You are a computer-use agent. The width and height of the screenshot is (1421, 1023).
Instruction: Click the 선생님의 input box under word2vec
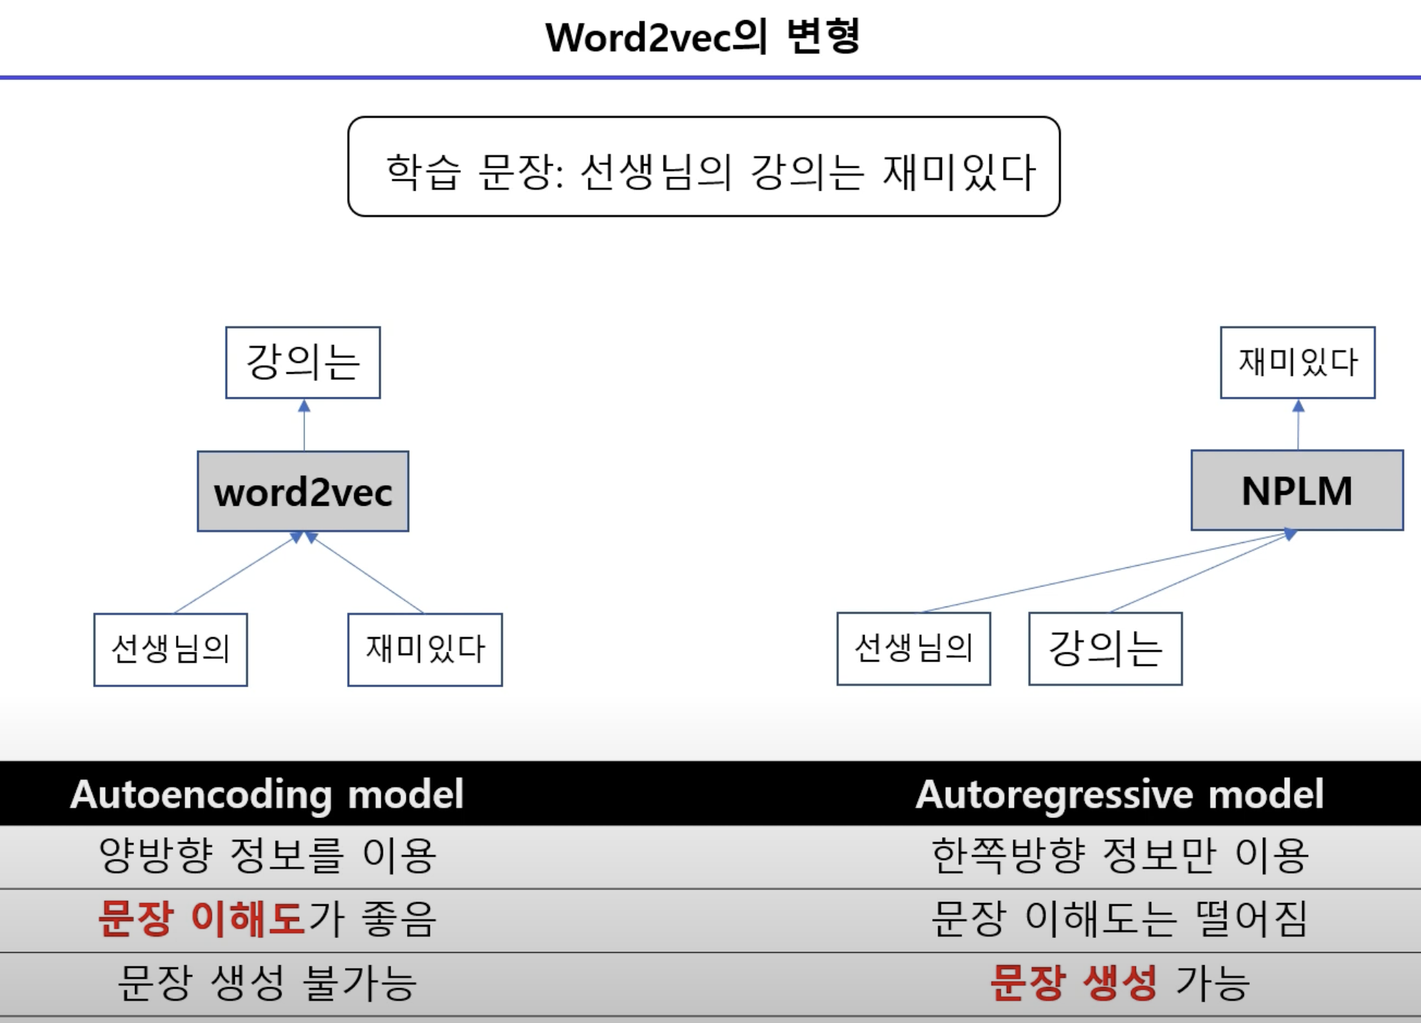click(171, 649)
